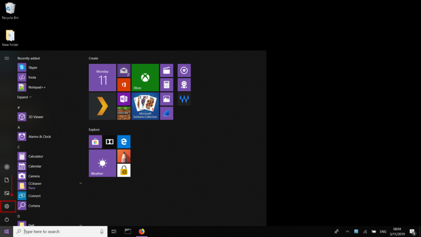
Task: Click ENG language indicator
Action: click(383, 231)
